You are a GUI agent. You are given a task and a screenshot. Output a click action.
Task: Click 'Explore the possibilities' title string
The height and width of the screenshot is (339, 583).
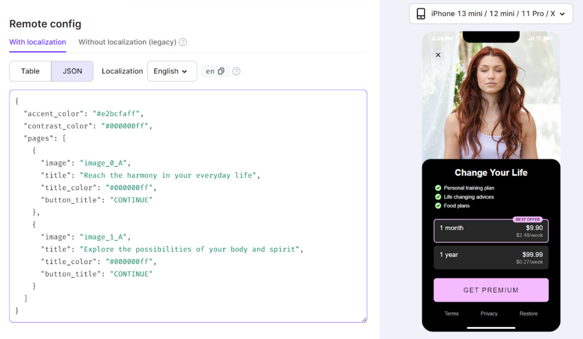189,249
